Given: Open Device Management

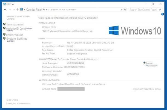Looking at the screenshot, I should 15,25.
